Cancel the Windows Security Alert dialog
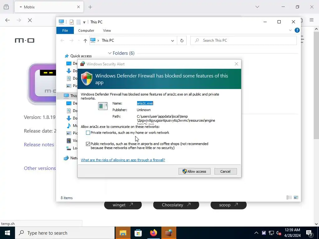The width and height of the screenshot is (319, 239). coord(226,171)
